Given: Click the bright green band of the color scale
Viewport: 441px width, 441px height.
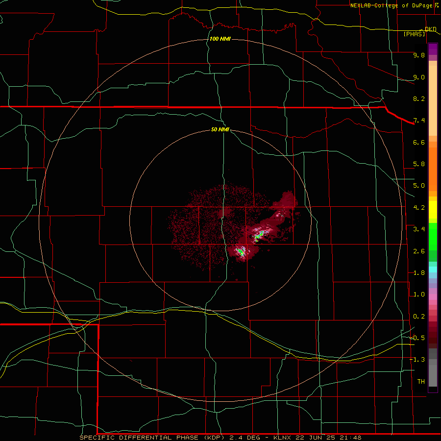Looking at the screenshot, I should tap(433, 237).
